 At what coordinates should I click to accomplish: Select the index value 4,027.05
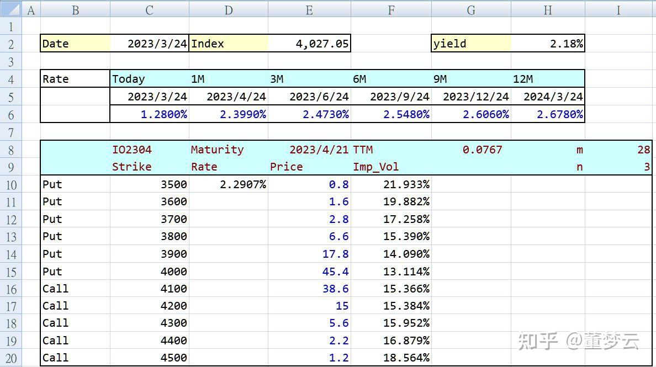pos(309,44)
